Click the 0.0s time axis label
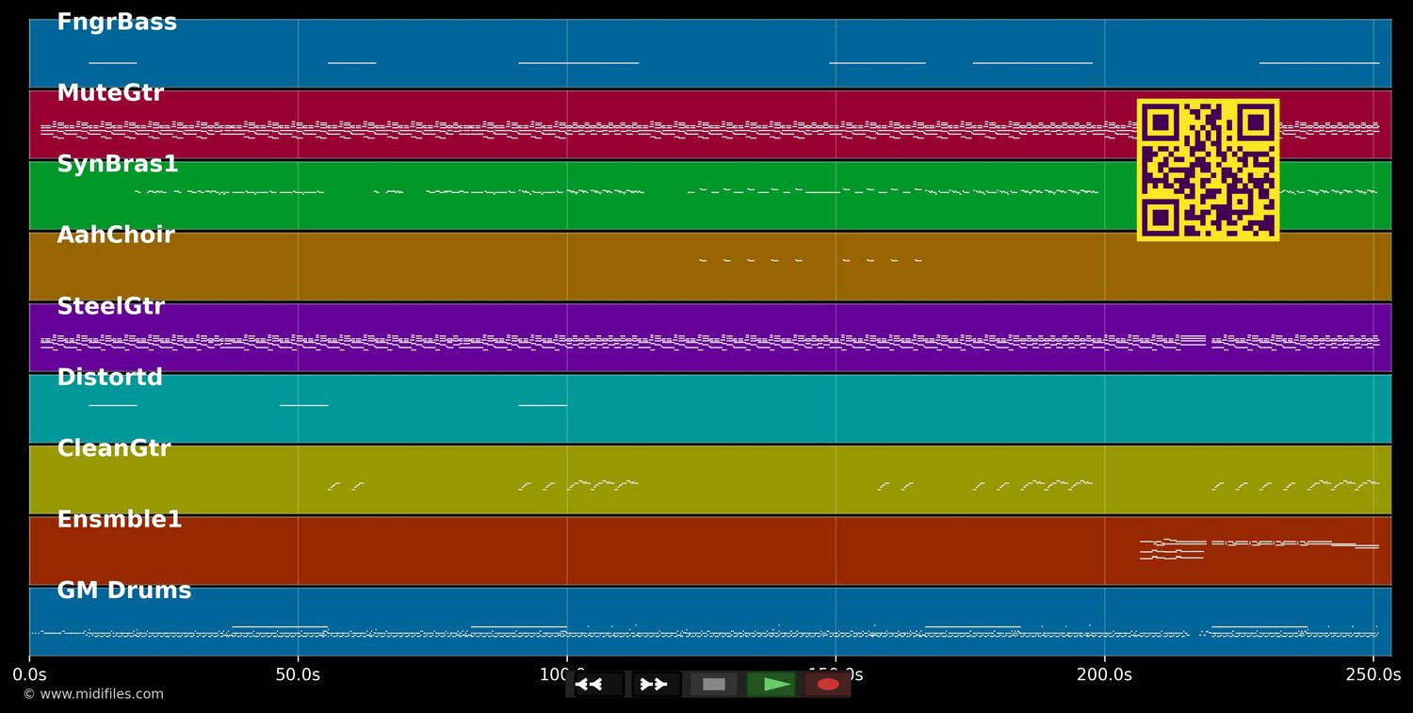 (x=29, y=674)
